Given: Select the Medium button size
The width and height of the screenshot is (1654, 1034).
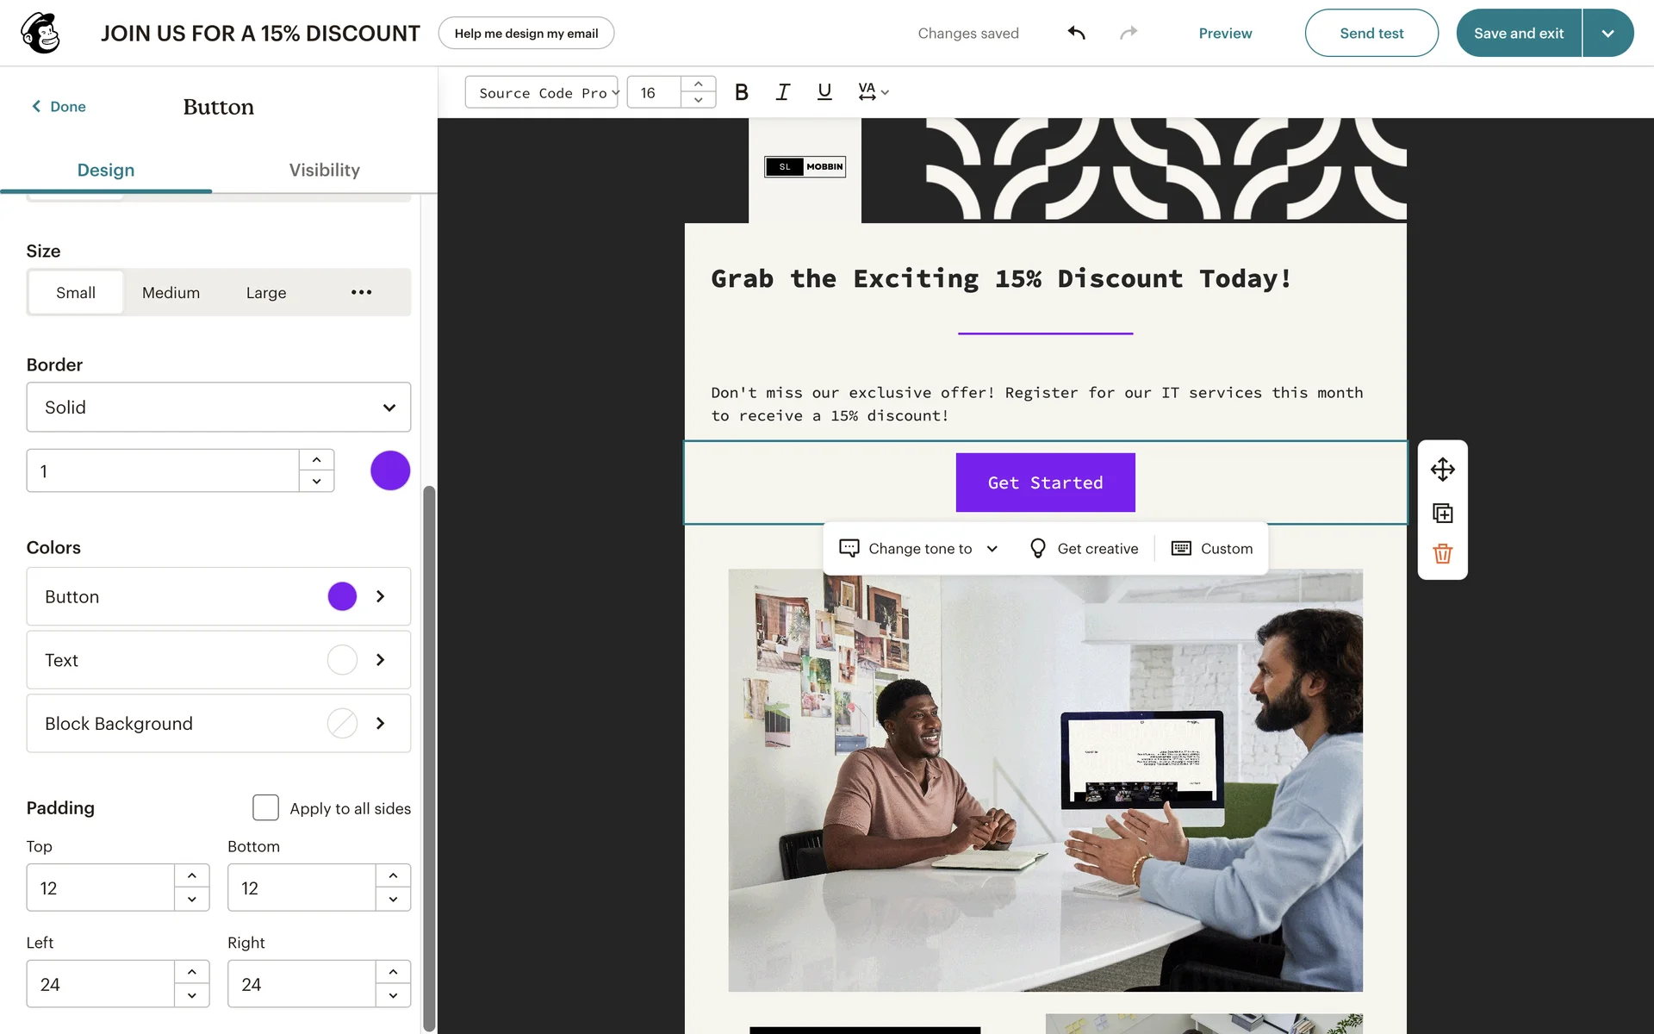Looking at the screenshot, I should point(171,293).
